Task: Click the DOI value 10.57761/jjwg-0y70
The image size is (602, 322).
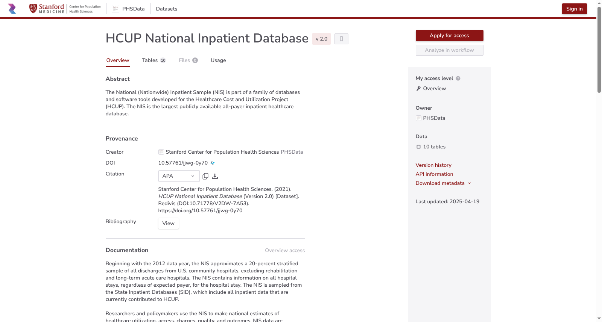Action: pyautogui.click(x=183, y=163)
